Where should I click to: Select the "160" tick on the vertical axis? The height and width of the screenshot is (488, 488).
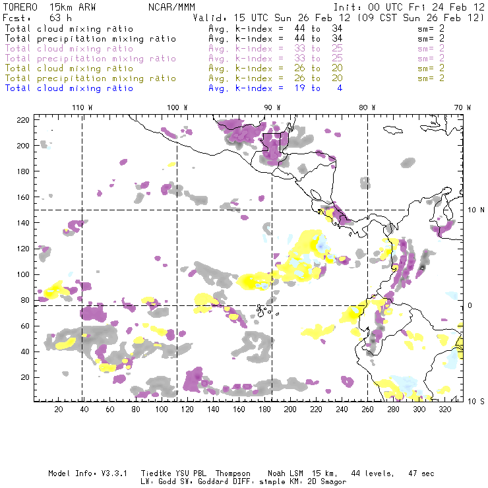coord(23,197)
